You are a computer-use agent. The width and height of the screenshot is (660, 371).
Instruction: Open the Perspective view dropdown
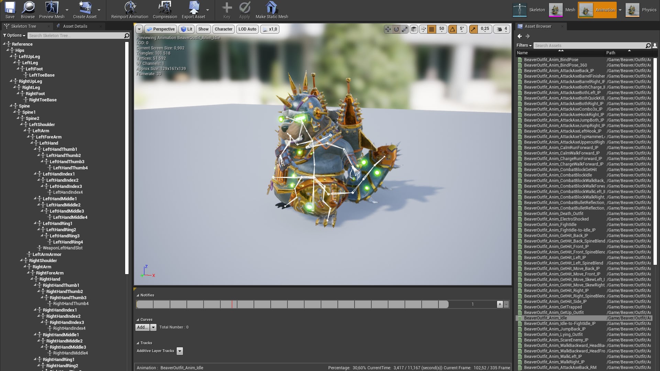161,29
